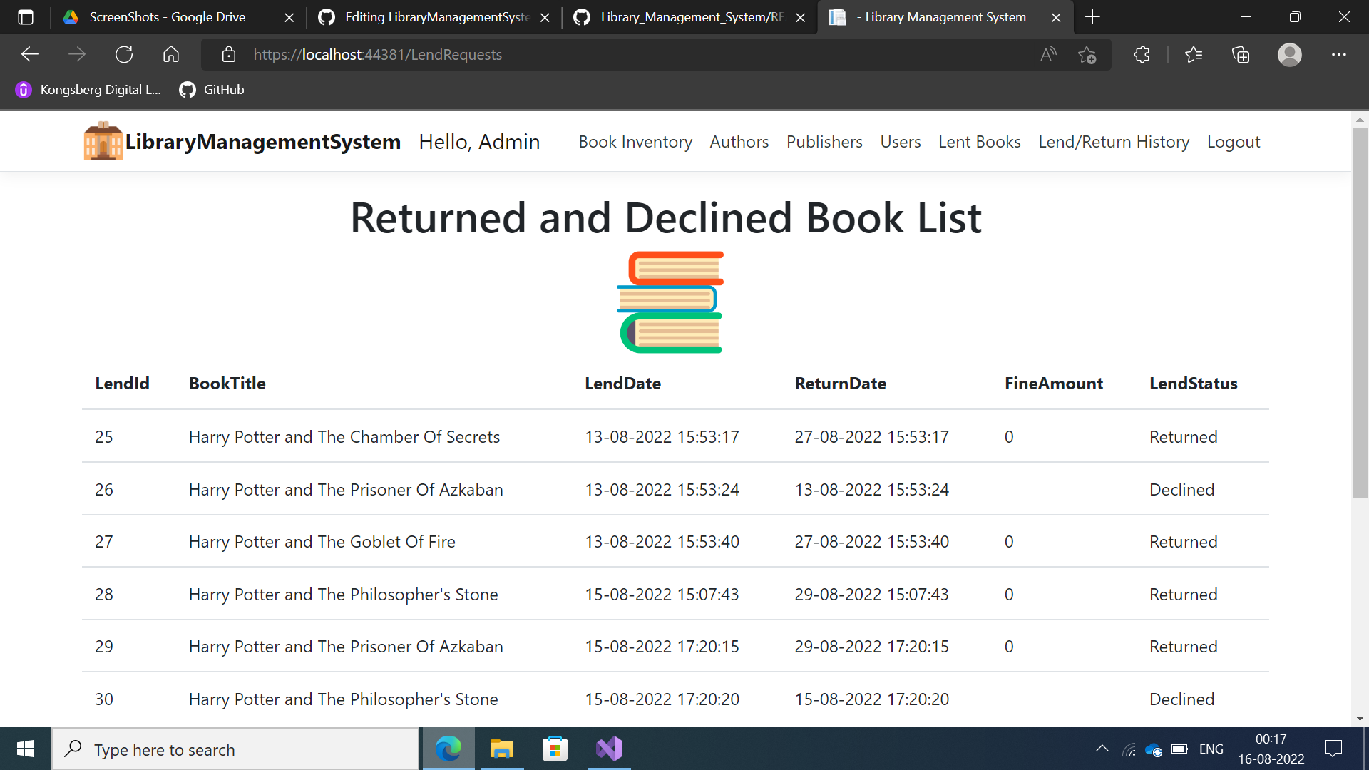Refresh the current page
Screen dimensions: 1369x770
coord(123,54)
